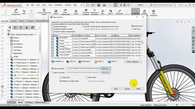Open the DimXpertManager tab icon

(27, 28)
